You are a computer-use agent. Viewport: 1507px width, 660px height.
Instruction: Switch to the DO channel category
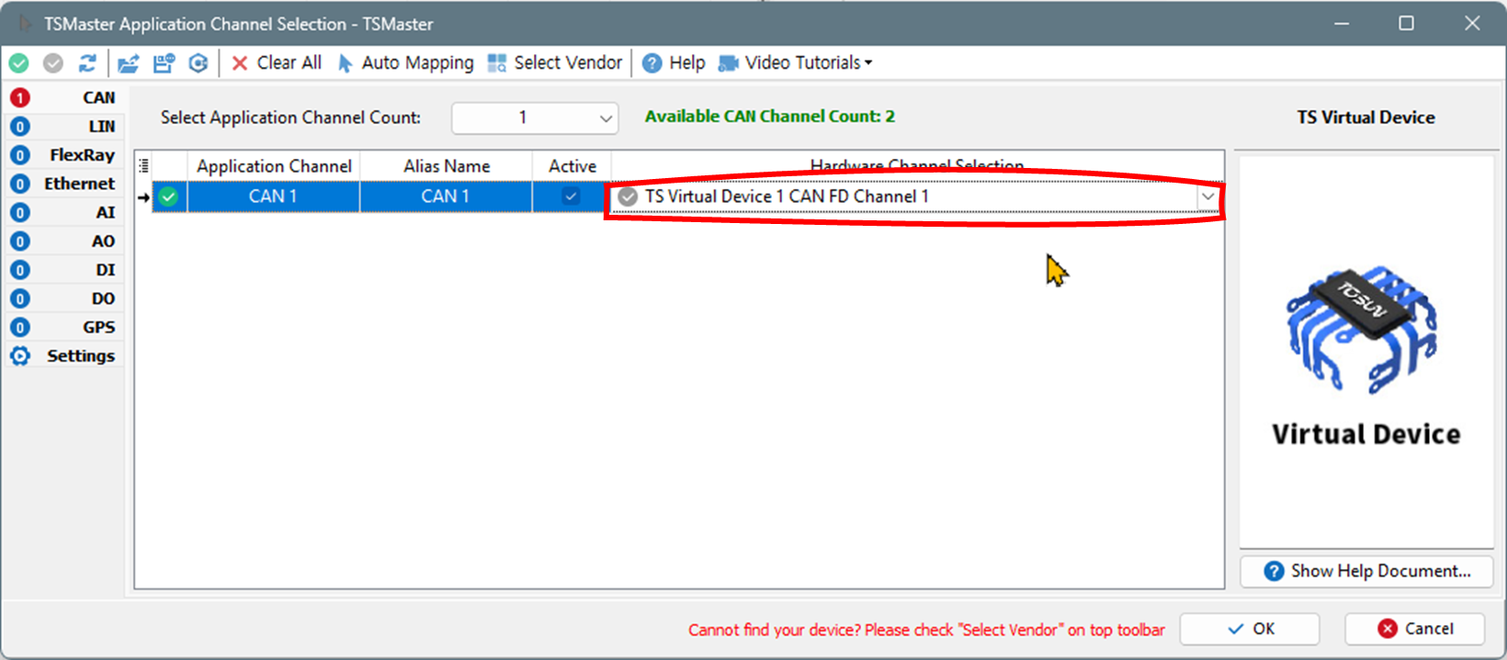pos(64,298)
